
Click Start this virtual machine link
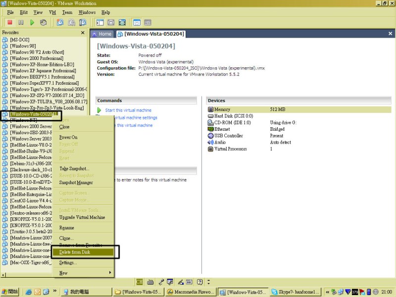pos(128,110)
